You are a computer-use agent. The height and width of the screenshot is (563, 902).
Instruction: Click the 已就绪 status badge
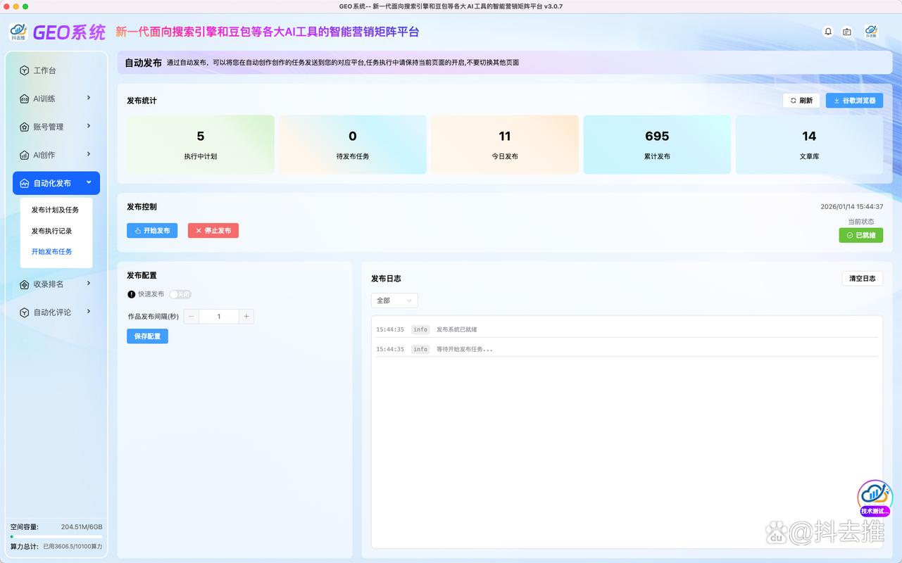(861, 235)
